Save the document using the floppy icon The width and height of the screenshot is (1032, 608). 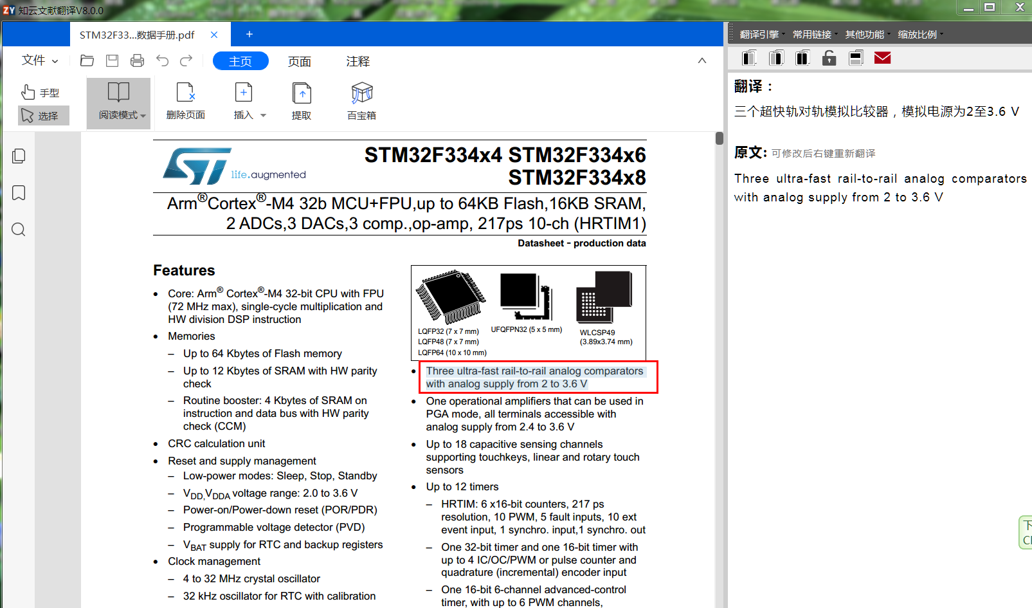pos(112,60)
